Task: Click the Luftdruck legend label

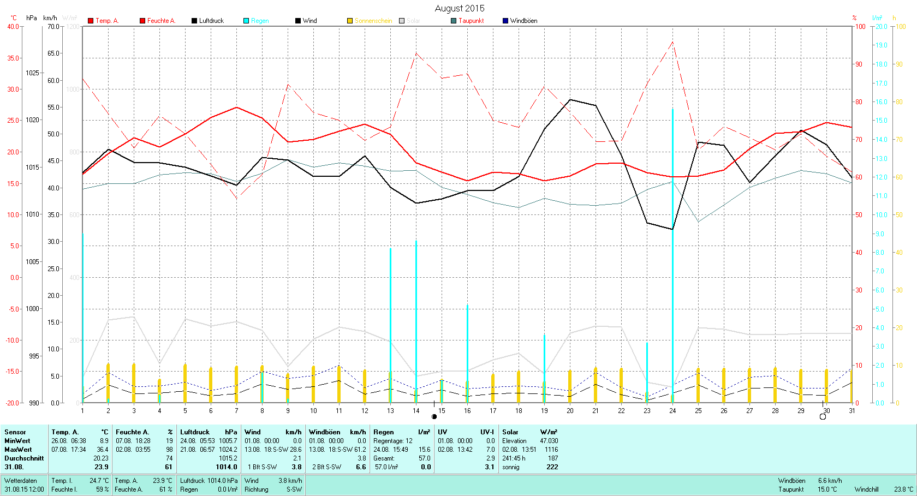Action: pos(212,21)
